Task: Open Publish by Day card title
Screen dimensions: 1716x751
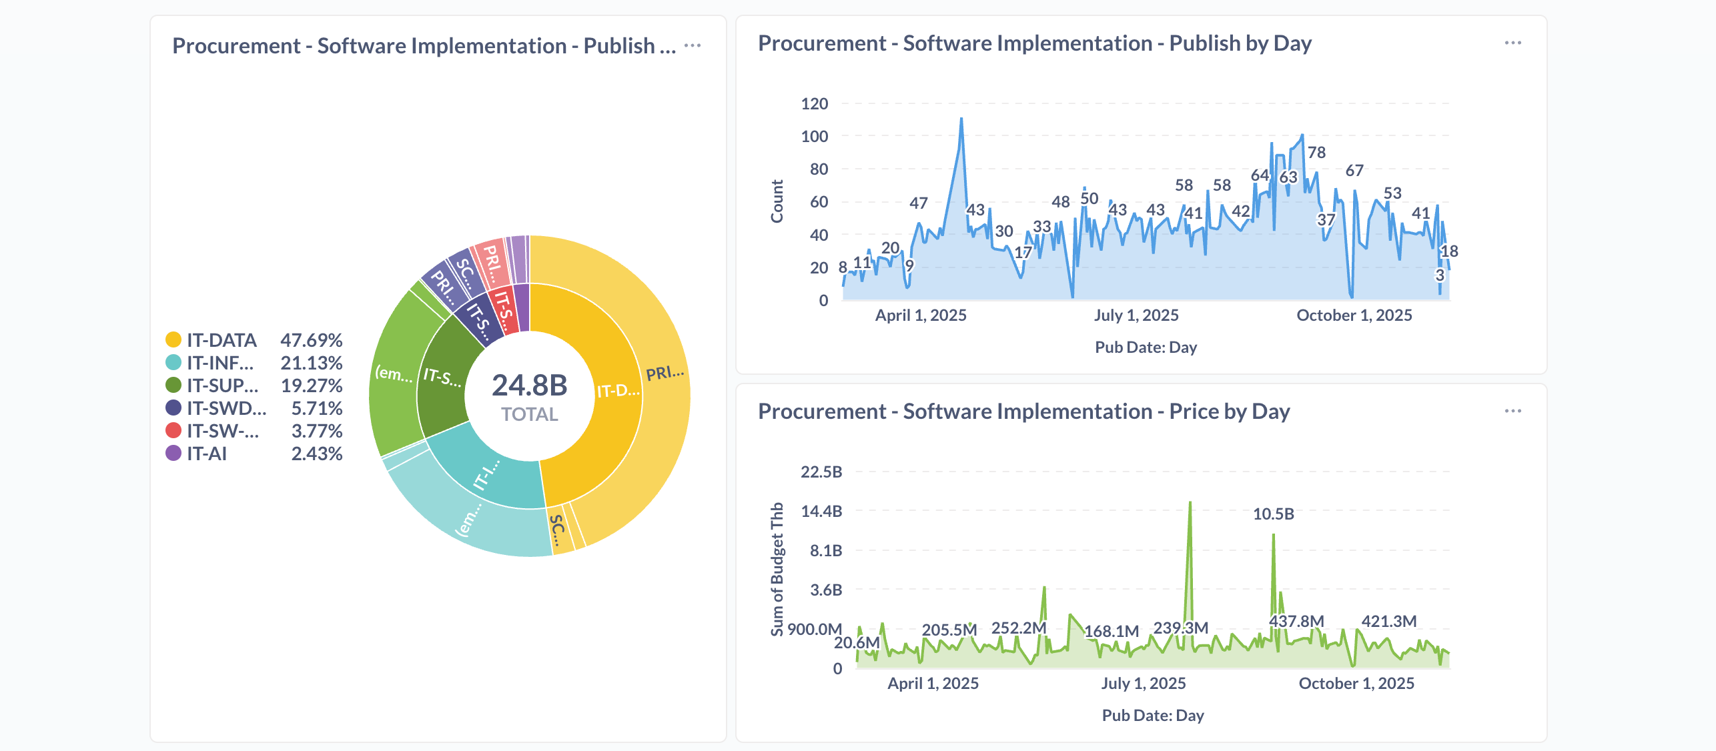Action: pos(1034,43)
